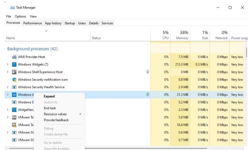Viewport: 248px width, 150px height.
Task: Open the File menu
Action: (x=8, y=16)
